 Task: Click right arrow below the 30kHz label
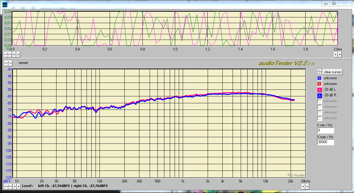[307, 186]
